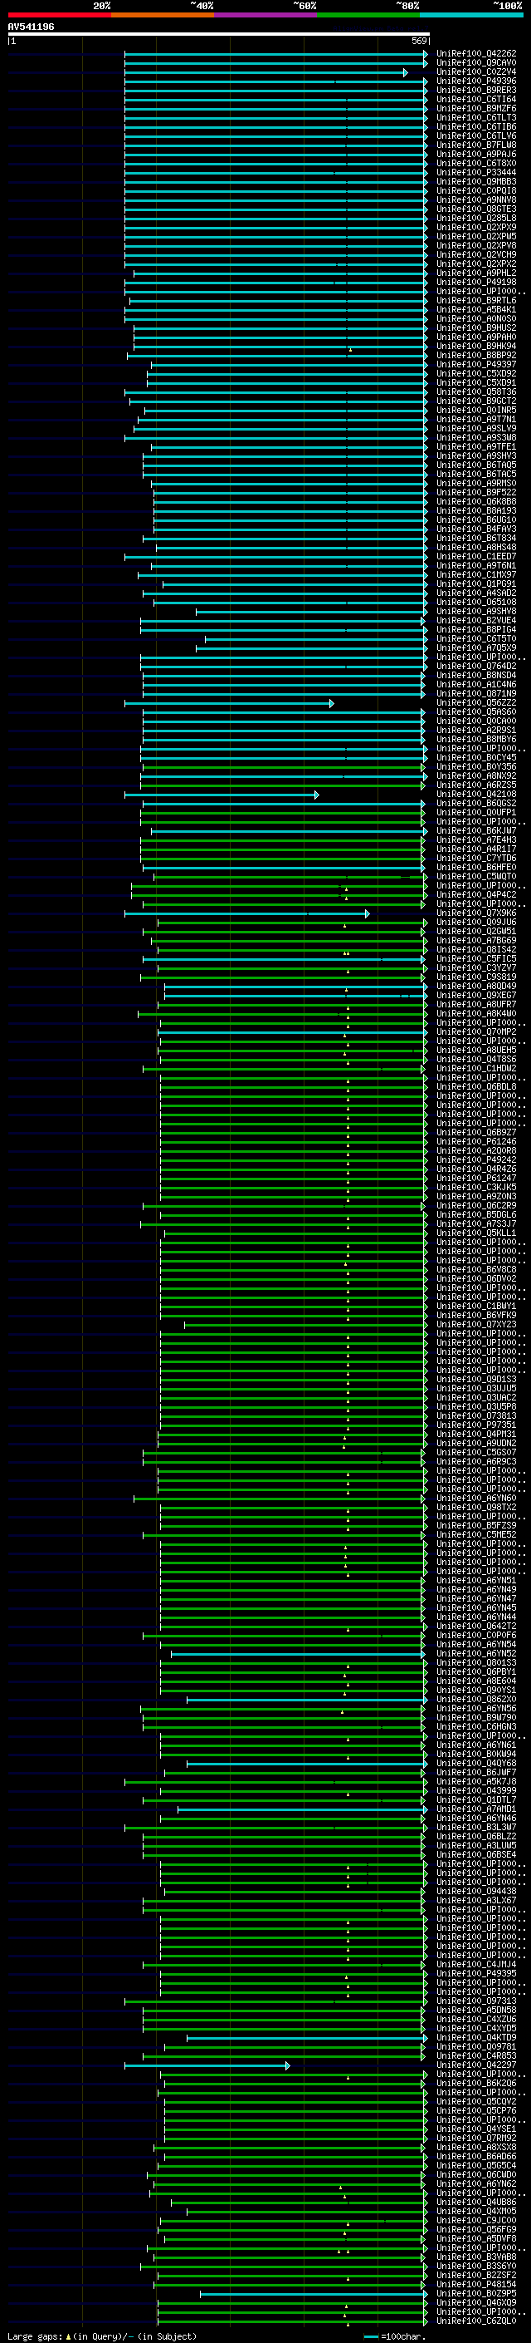Click label UniRef100_O97313
The image size is (531, 2343).
(475, 2001)
